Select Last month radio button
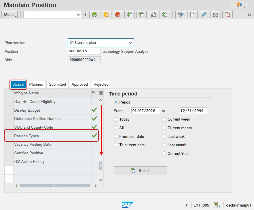254x210 pixels. (164, 145)
